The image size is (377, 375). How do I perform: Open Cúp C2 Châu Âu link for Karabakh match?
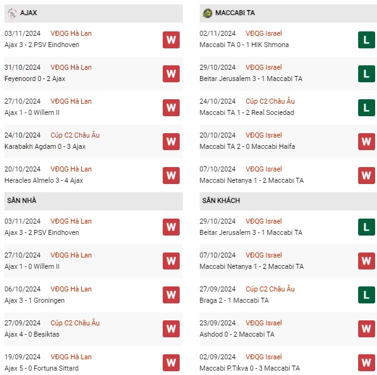(75, 135)
